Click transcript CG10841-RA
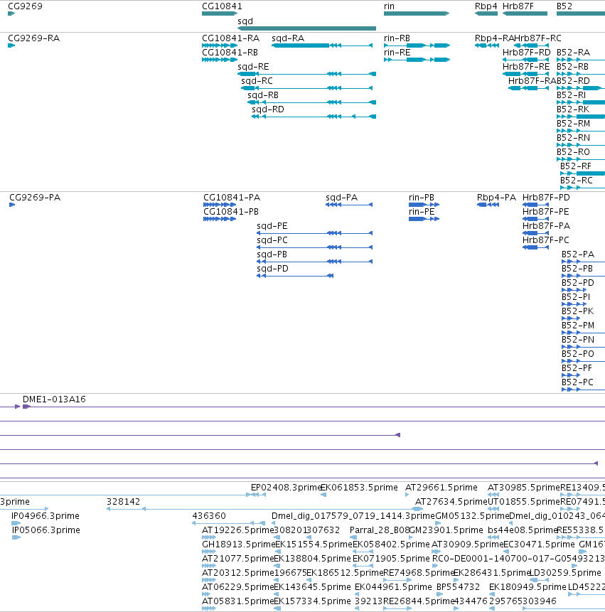This screenshot has width=605, height=612. [220, 45]
